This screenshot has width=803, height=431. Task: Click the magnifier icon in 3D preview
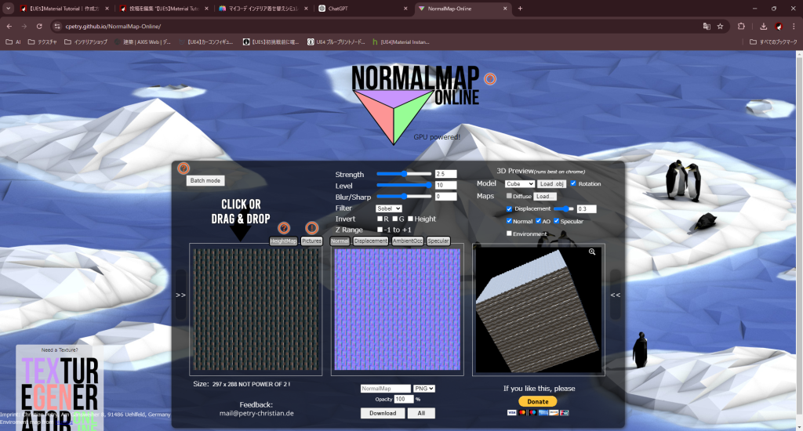tap(592, 252)
